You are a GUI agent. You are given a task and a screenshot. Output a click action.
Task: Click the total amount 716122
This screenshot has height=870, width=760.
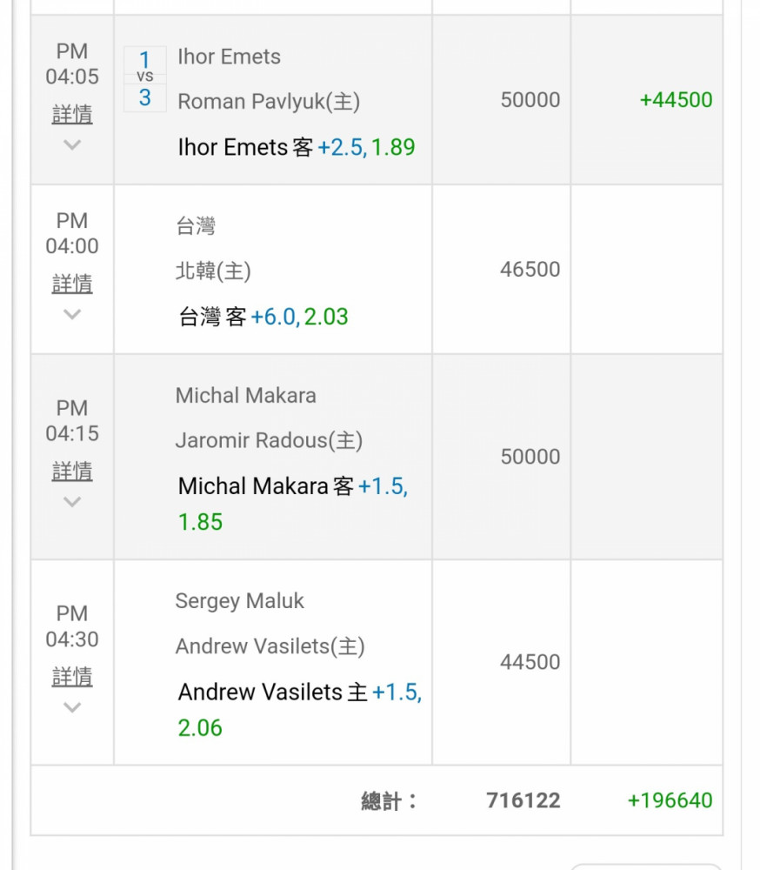(523, 800)
